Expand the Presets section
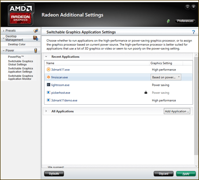199x180 pixels. point(4,31)
